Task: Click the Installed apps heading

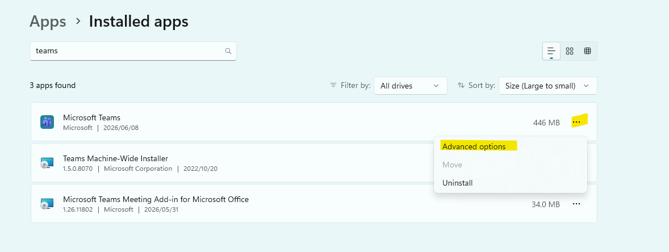Action: (x=139, y=21)
